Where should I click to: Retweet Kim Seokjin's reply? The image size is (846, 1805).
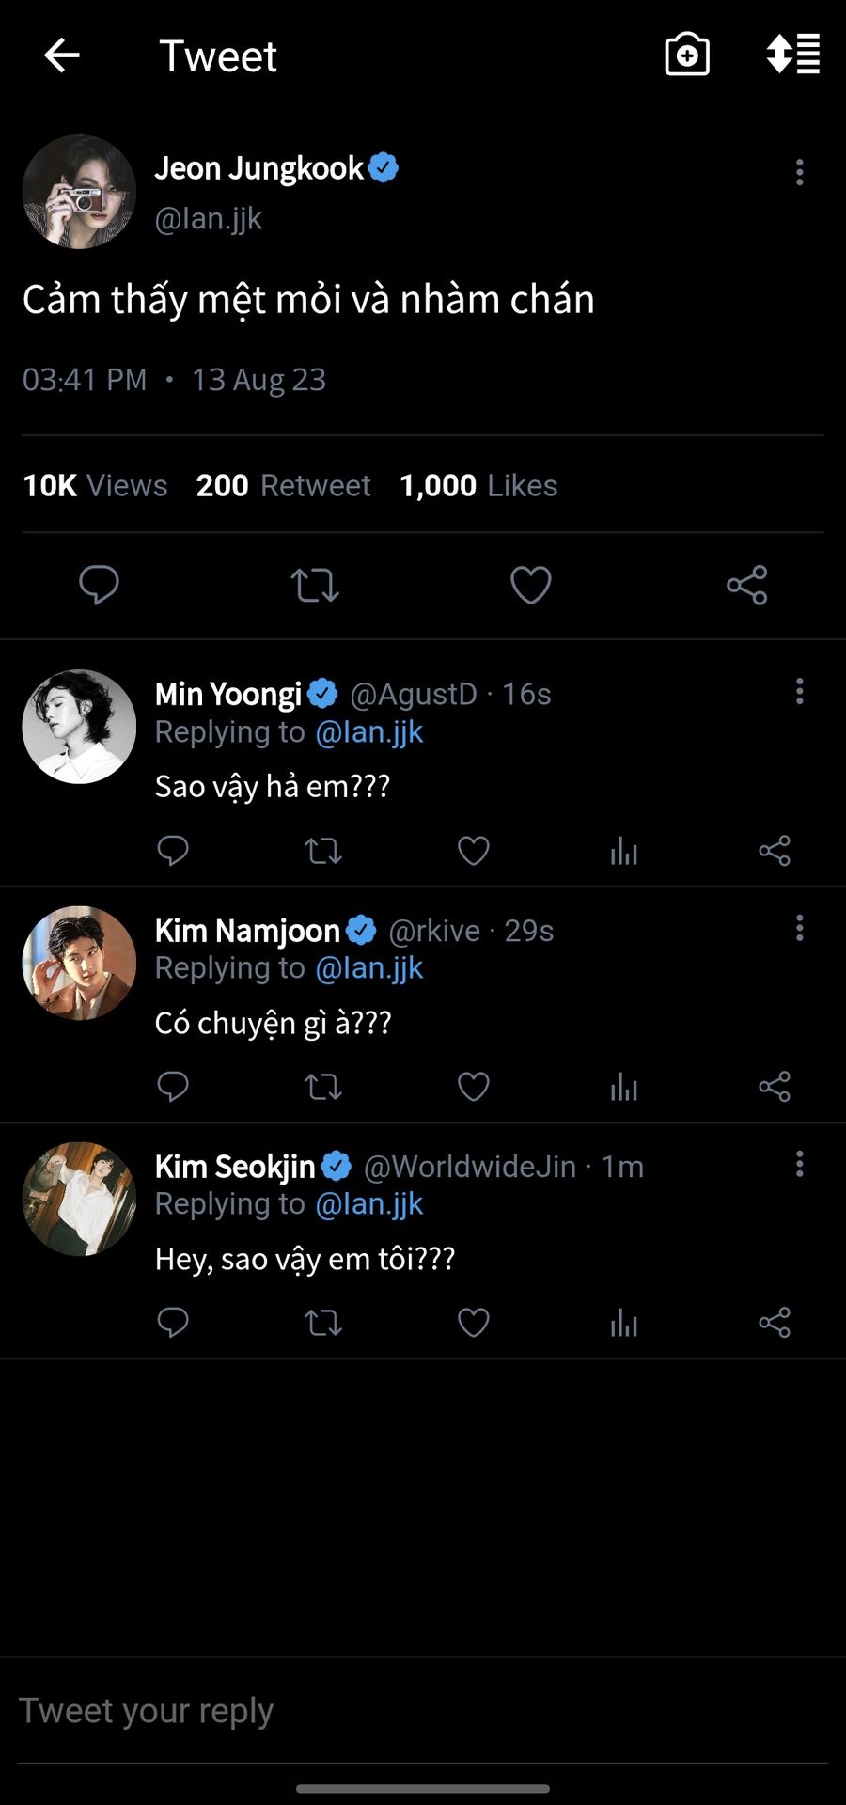point(323,1323)
